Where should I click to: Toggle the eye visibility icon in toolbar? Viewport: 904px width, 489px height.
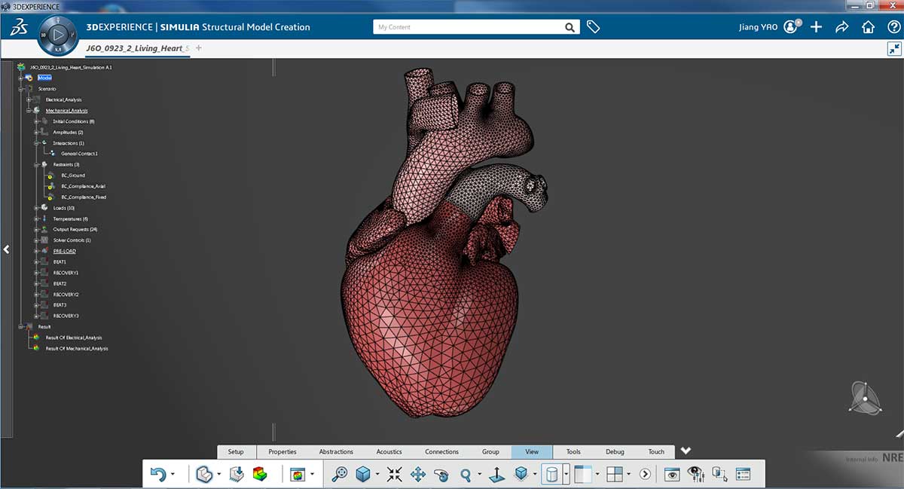click(x=672, y=474)
